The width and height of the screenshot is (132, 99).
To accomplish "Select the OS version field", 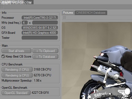I will [40, 28].
